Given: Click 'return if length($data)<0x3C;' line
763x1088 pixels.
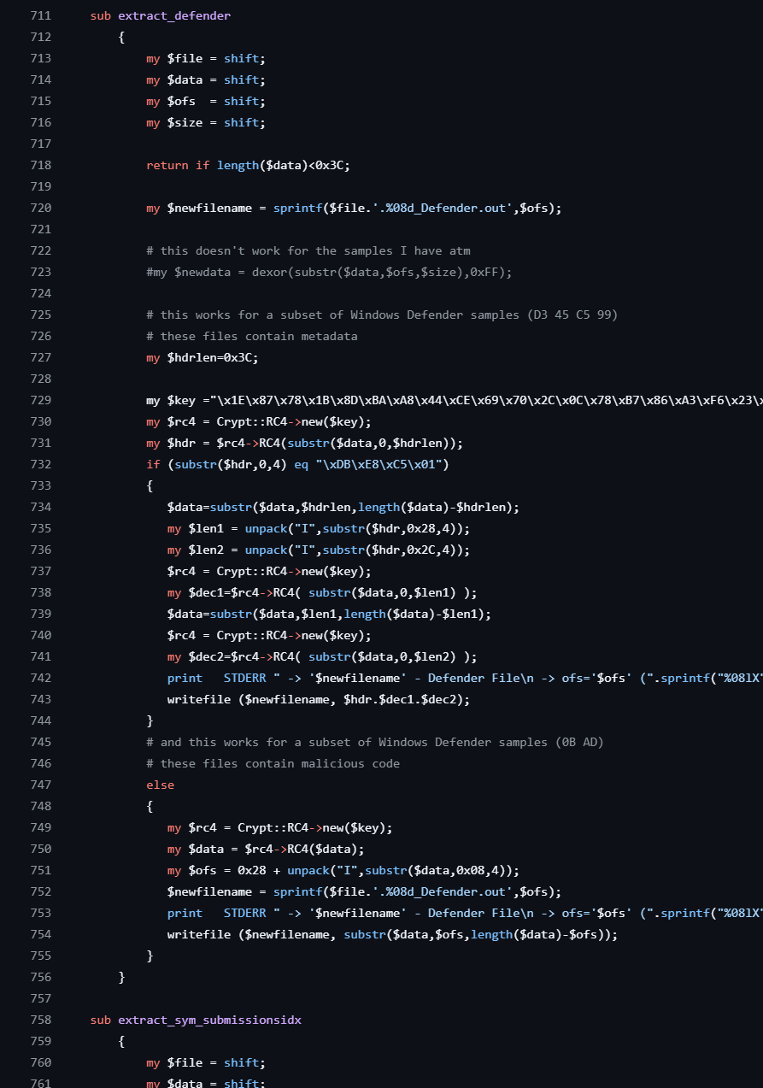Looking at the screenshot, I should [x=248, y=165].
